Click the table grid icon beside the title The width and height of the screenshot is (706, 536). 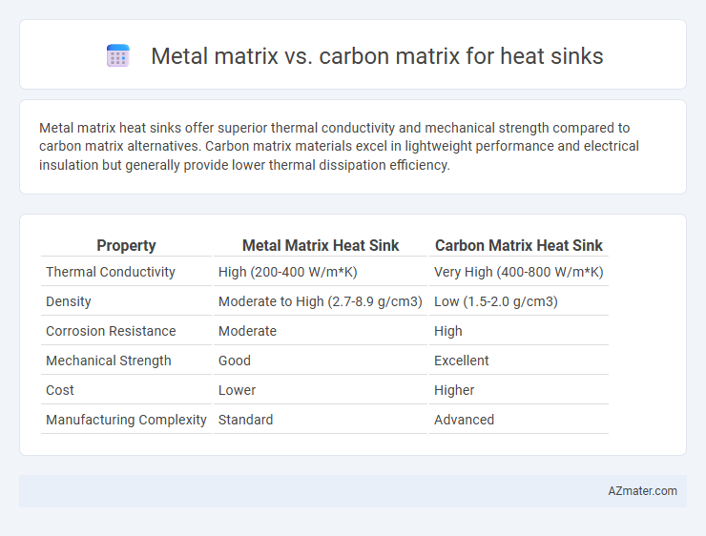pyautogui.click(x=118, y=56)
